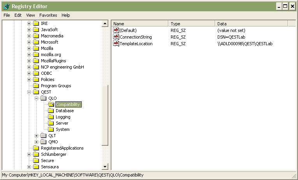298x180 pixels.
Task: Collapse the QEST tree node
Action: [x=29, y=92]
